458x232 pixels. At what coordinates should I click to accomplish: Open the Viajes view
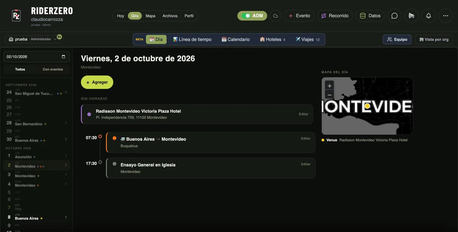click(x=307, y=39)
